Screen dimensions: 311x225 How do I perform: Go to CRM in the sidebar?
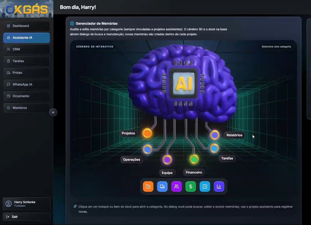(x=27, y=49)
